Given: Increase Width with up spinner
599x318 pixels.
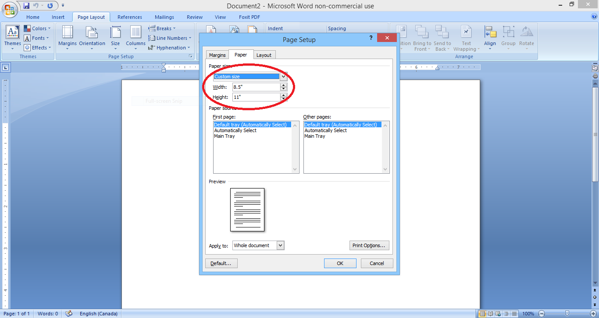Looking at the screenshot, I should click(283, 85).
